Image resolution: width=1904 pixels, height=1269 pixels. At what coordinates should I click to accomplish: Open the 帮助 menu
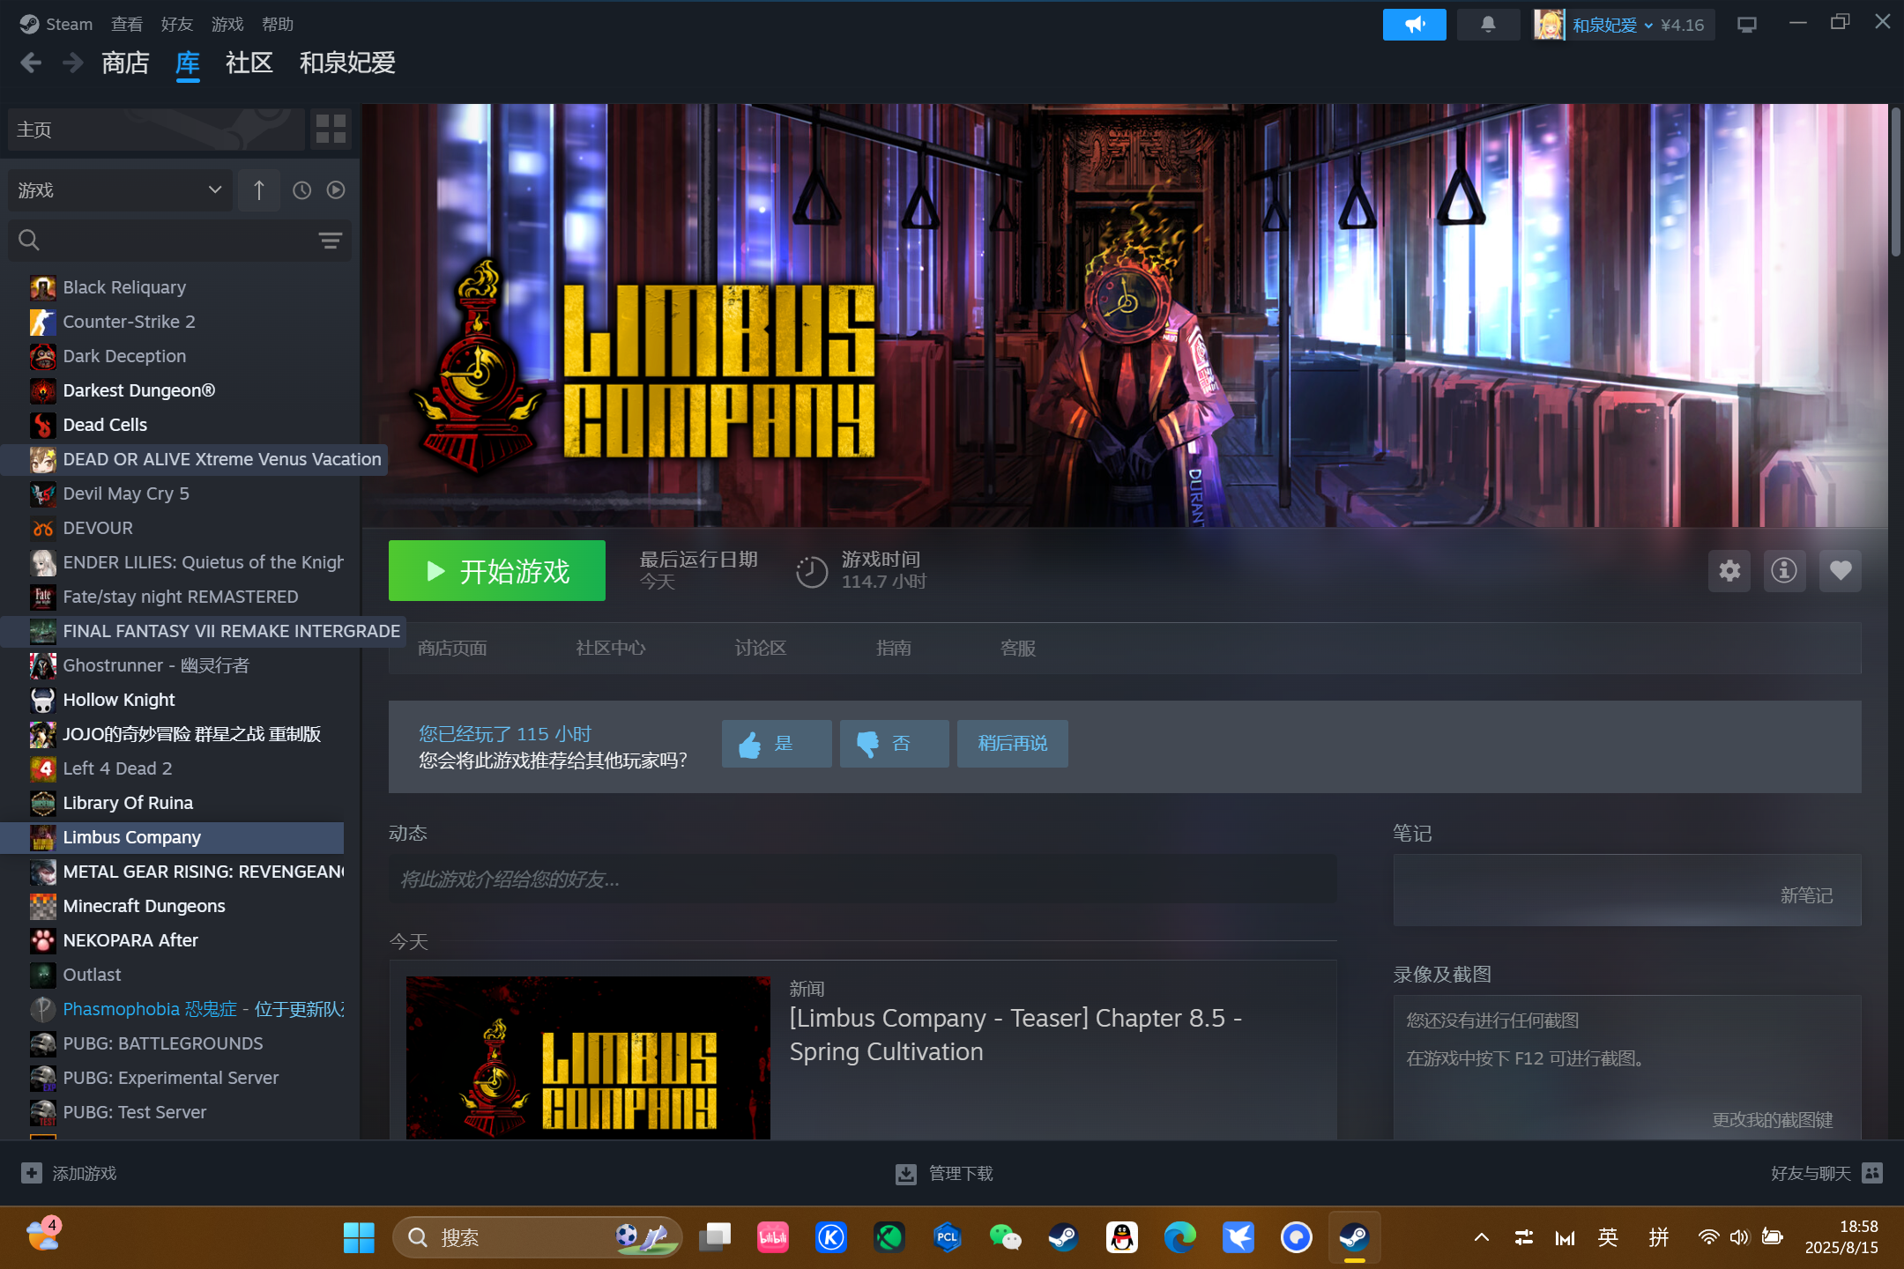(278, 25)
